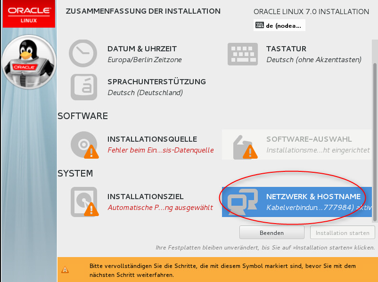Viewport: 378px width, 282px height.
Task: Click the Tastatur keyboard icon
Action: (243, 54)
